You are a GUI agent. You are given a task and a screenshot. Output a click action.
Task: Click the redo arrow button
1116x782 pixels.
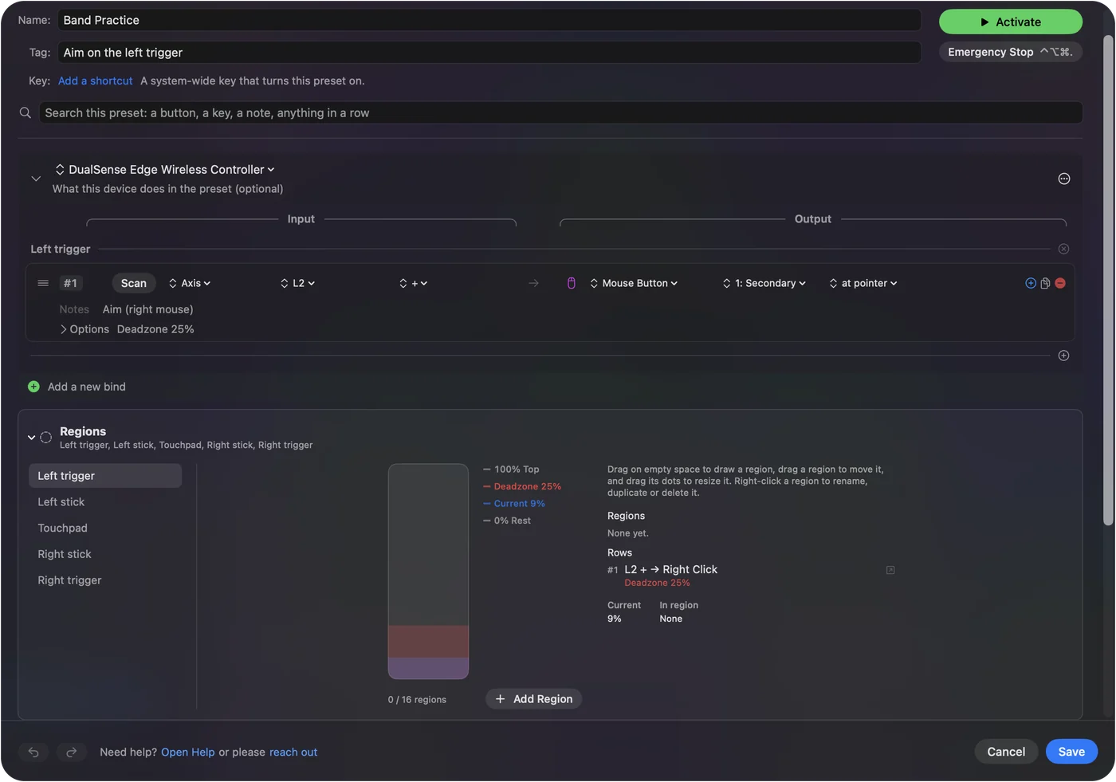click(71, 752)
